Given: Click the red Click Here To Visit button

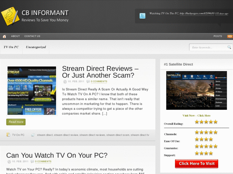Looking at the screenshot, I should coord(196,164).
